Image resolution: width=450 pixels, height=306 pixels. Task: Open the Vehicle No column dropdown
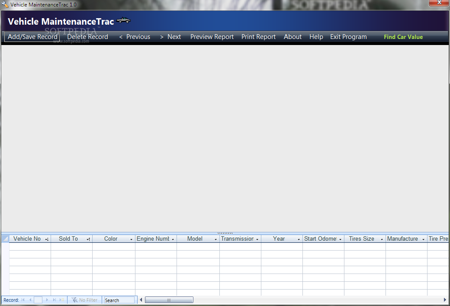click(47, 239)
